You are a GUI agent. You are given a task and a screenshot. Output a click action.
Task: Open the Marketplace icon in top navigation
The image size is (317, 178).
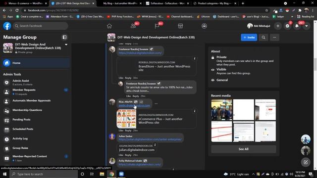180,26
